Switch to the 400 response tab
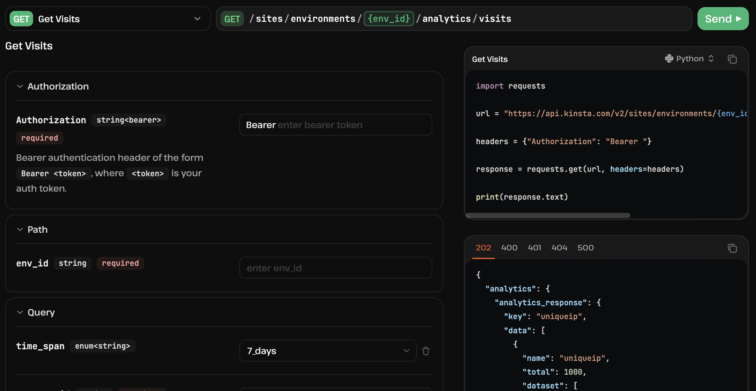 pos(509,248)
